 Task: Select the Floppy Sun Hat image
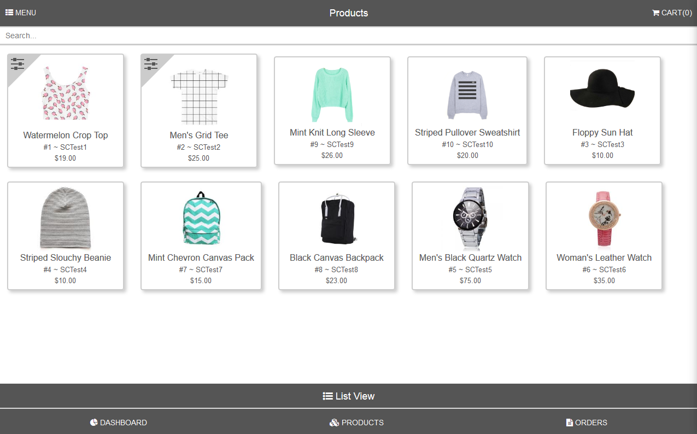(x=602, y=89)
